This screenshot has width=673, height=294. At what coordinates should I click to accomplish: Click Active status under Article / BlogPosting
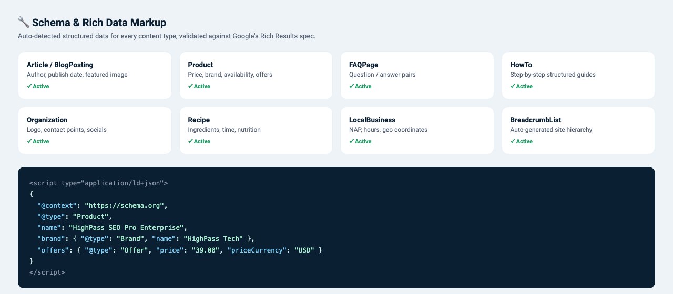(38, 86)
